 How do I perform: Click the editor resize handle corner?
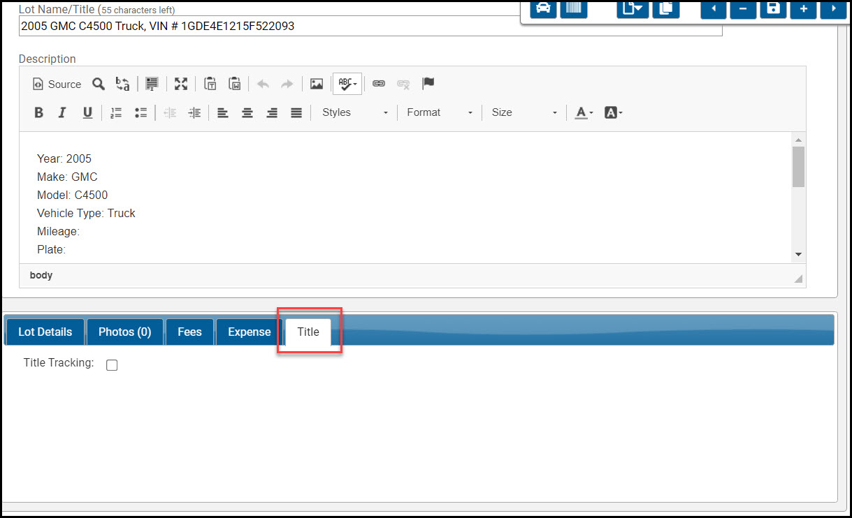pyautogui.click(x=798, y=279)
